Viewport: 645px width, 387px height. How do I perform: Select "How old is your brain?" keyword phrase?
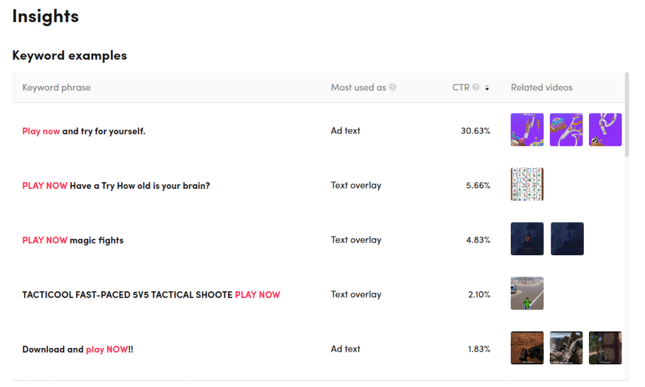[116, 185]
